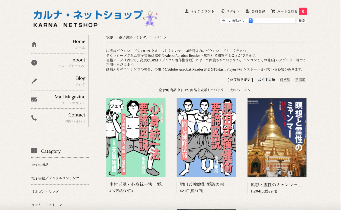Screen dimensions: 341x210
Task: Click the search keyword input field
Action: [275, 21]
